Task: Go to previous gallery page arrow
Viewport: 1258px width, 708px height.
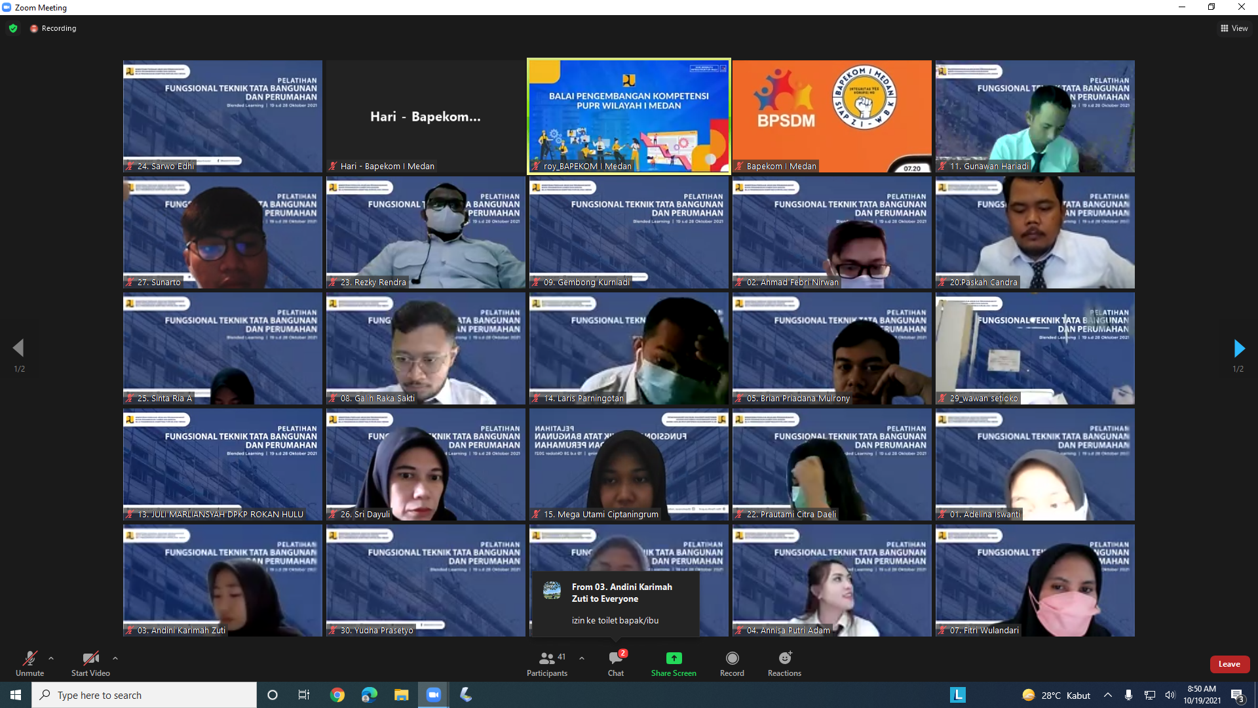Action: pyautogui.click(x=19, y=348)
